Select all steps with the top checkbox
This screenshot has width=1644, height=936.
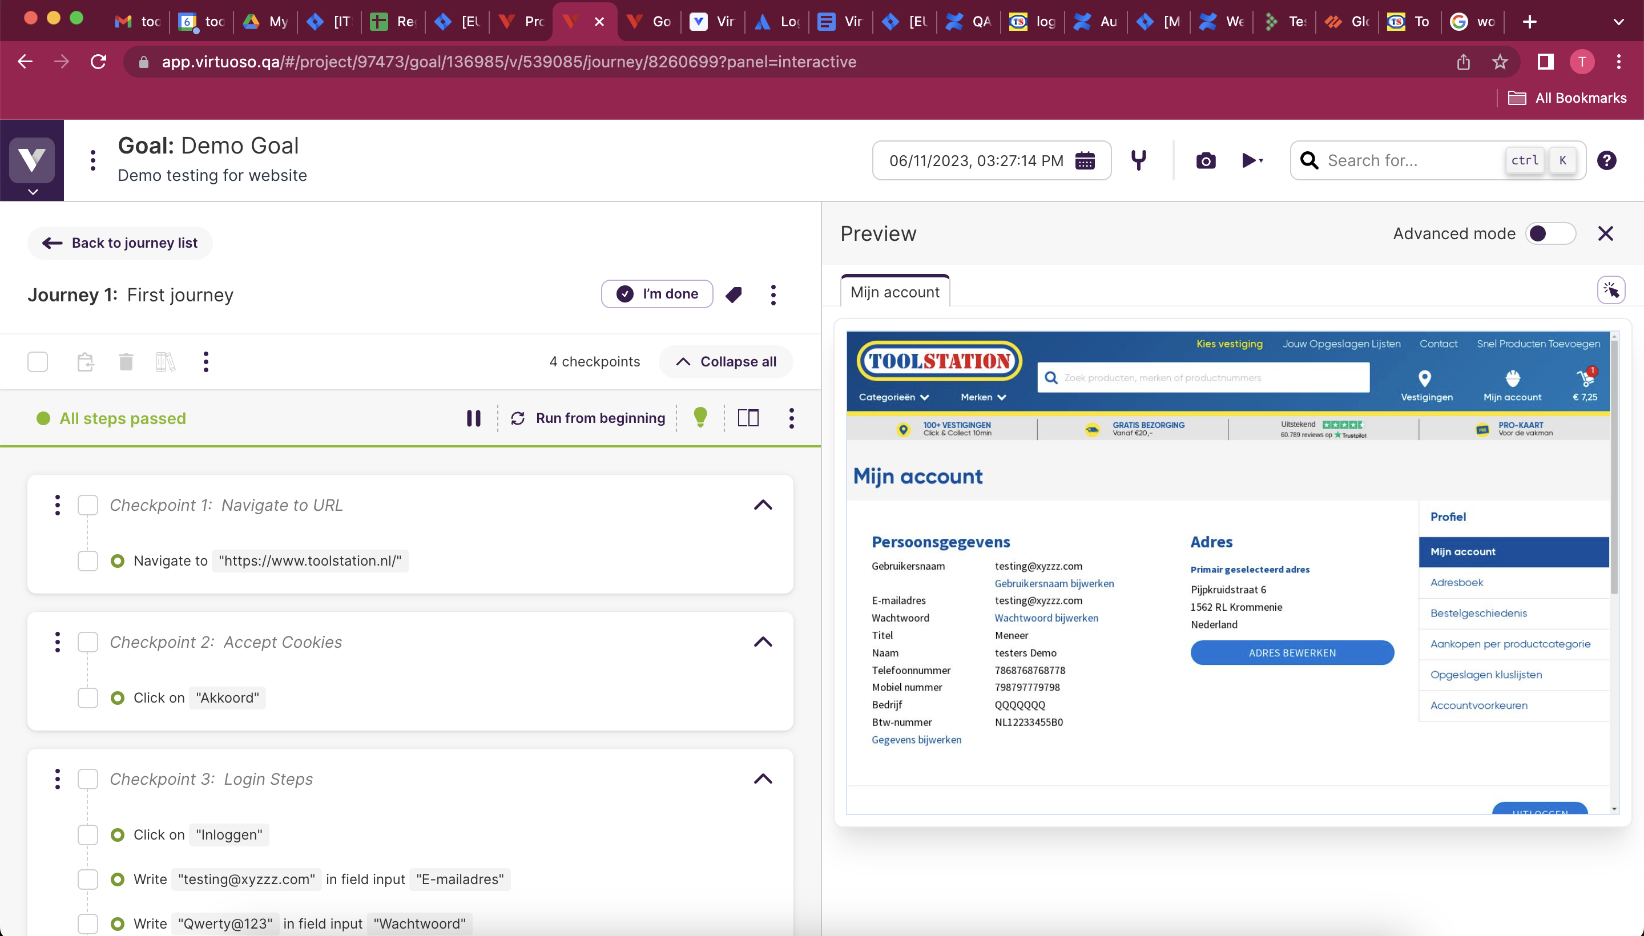point(38,362)
